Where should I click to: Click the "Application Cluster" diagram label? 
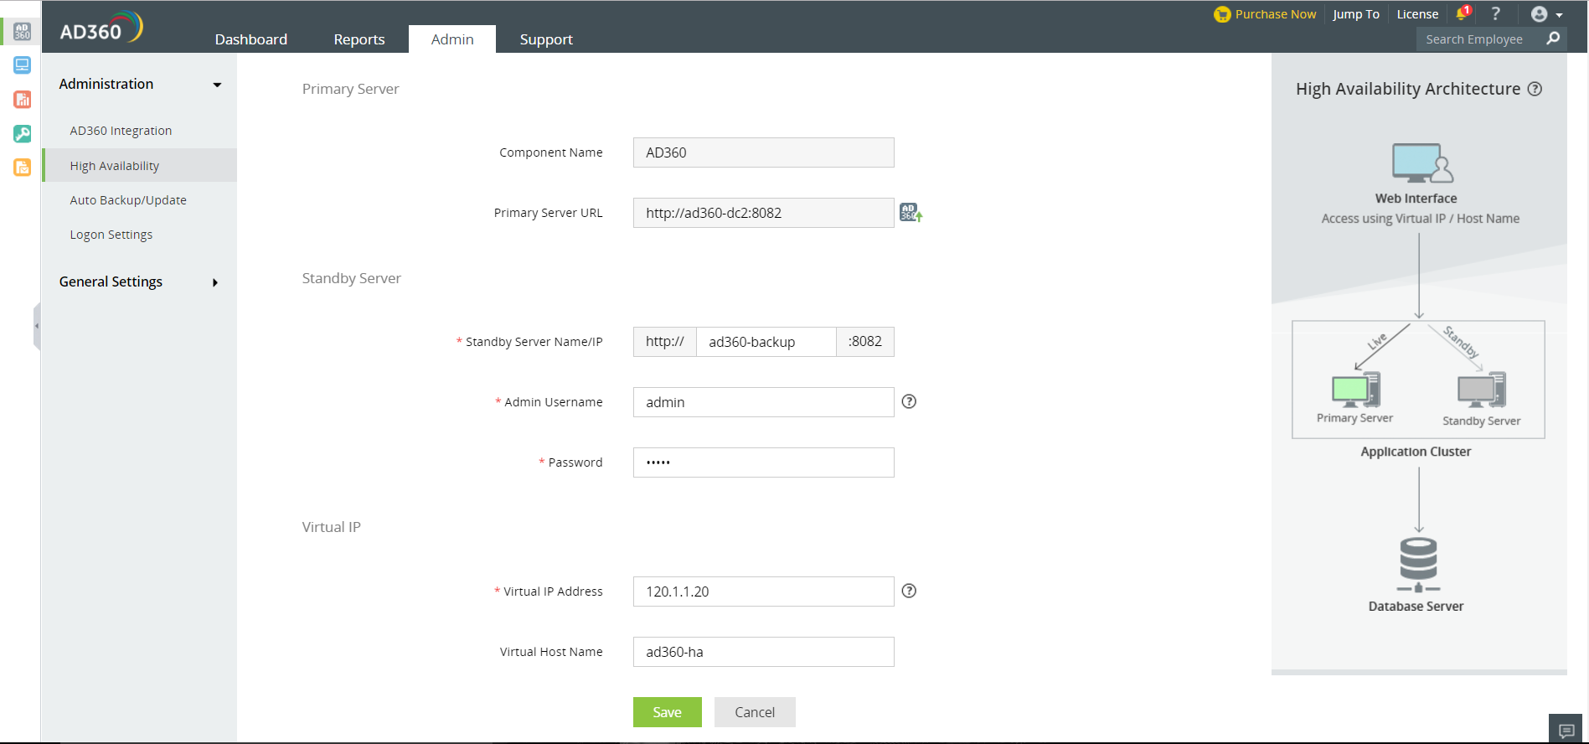(1416, 452)
